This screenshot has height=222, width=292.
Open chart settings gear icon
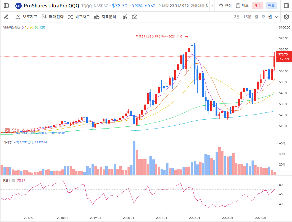[286, 17]
